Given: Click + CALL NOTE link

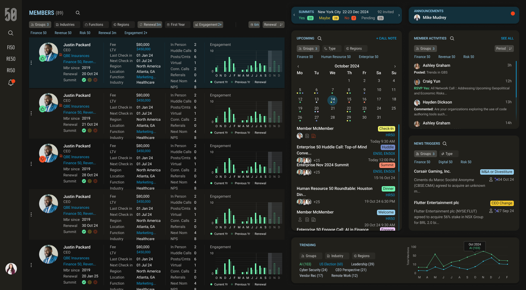Looking at the screenshot, I should pos(386,38).
